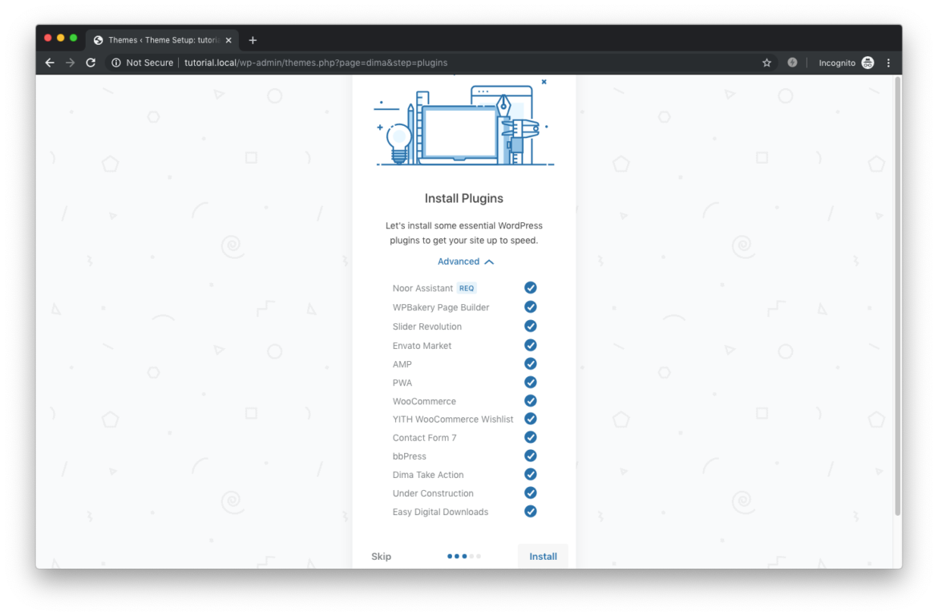Click Skip to bypass plugin installation
The width and height of the screenshot is (938, 616).
381,556
